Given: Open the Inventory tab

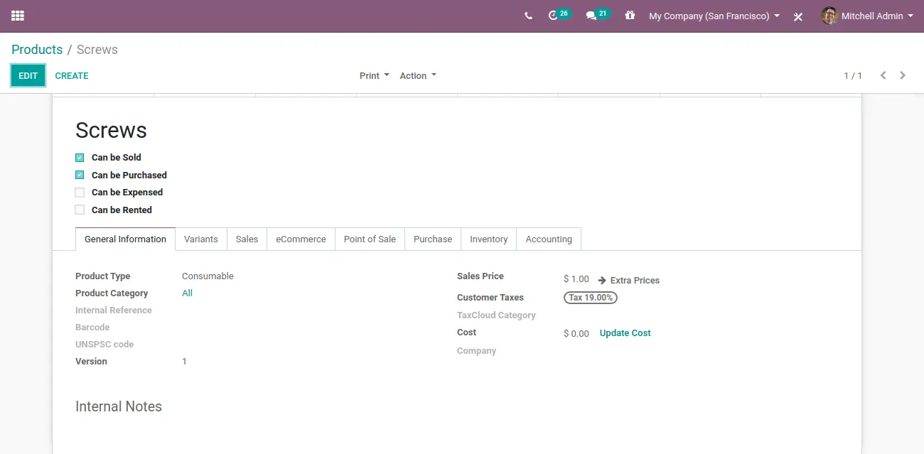Looking at the screenshot, I should point(489,239).
